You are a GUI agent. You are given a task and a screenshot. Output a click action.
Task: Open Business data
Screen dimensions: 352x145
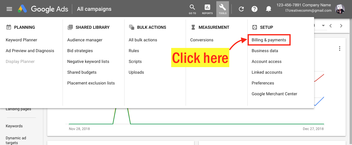coord(265,51)
